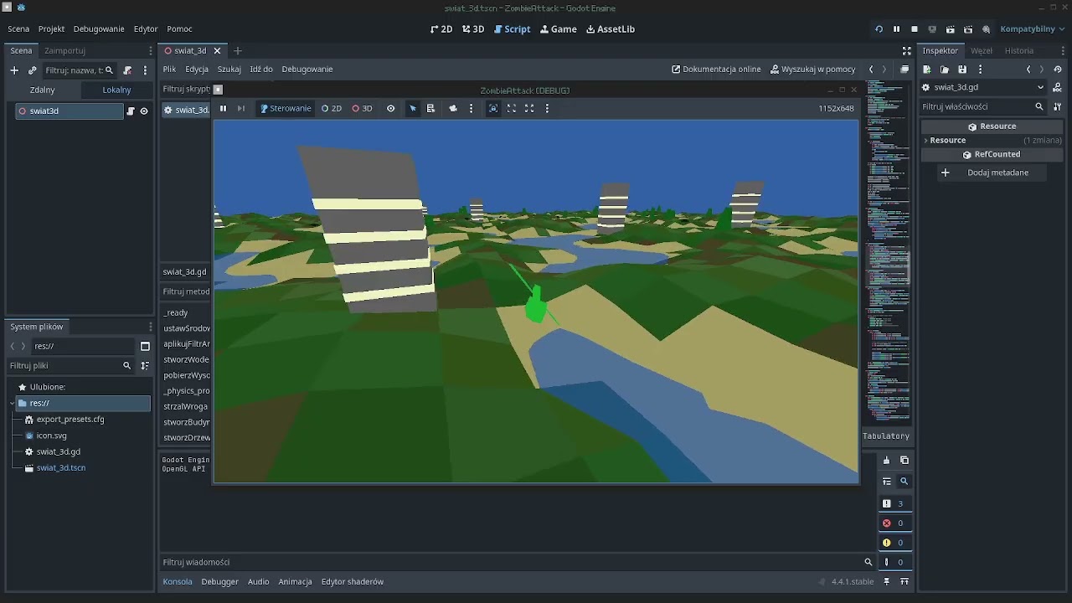Switch to the Lokalny scene tree
Viewport: 1072px width, 603px height.
coord(116,90)
